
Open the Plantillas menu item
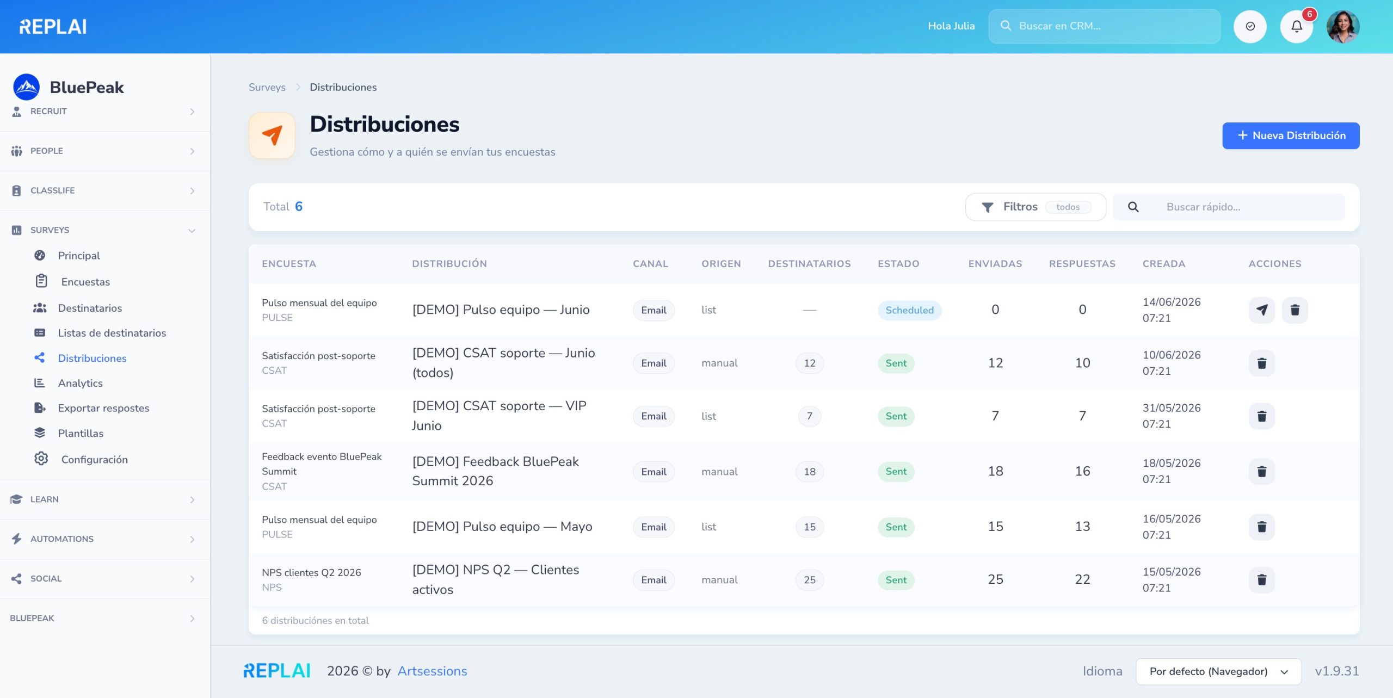pyautogui.click(x=81, y=433)
